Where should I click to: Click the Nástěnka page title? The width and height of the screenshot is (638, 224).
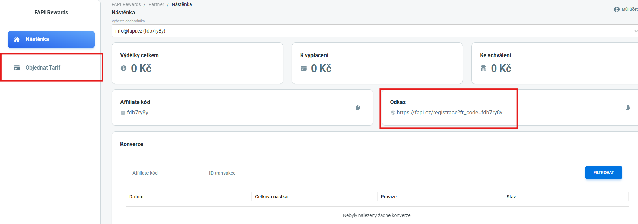[123, 13]
